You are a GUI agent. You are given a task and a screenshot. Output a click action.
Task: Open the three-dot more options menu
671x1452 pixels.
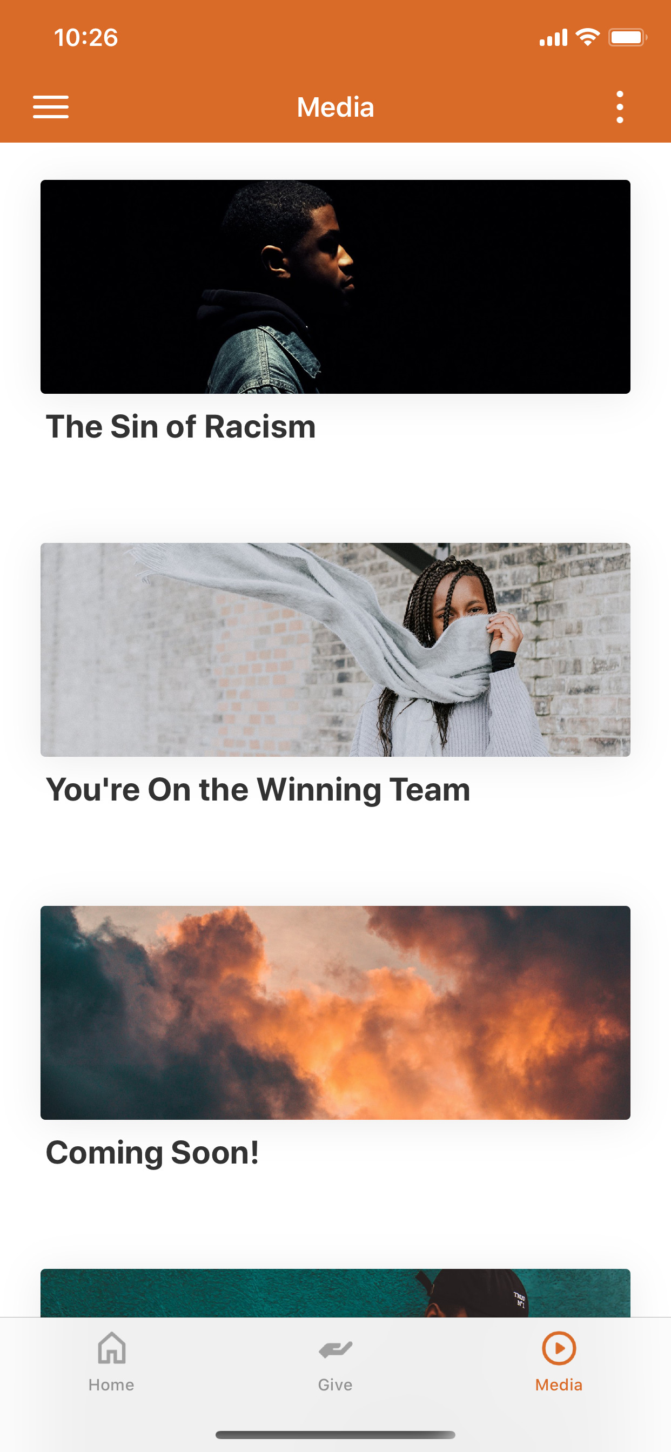click(620, 107)
